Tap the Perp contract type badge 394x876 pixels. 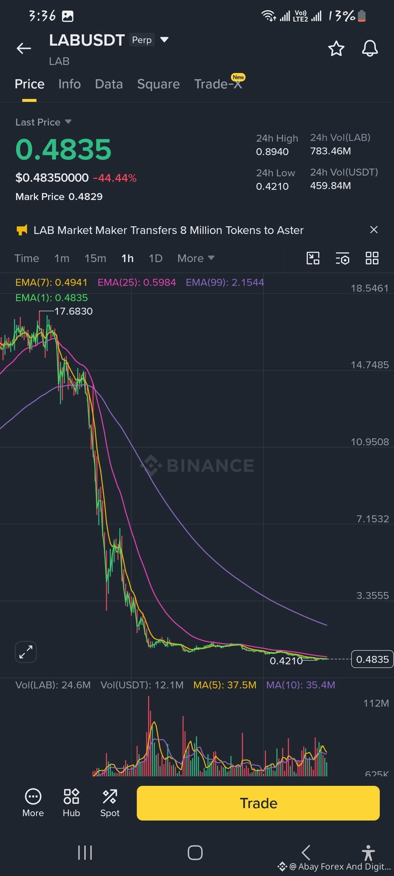142,40
